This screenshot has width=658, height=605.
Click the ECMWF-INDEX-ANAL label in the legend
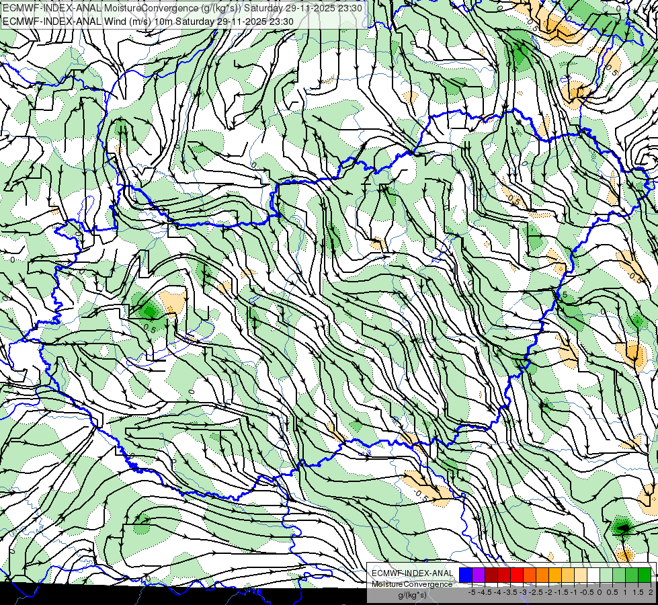413,573
